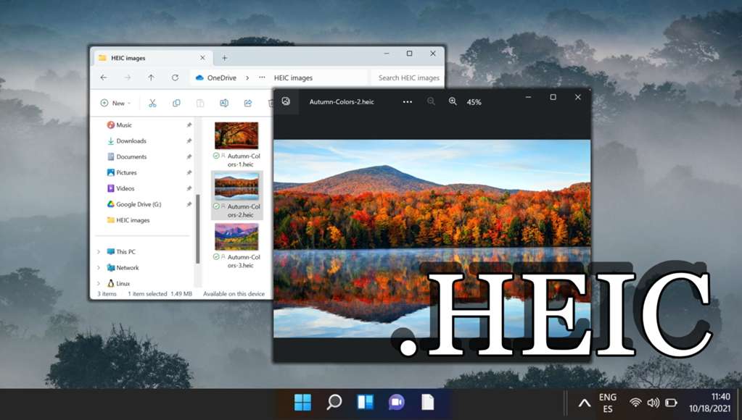
Task: Select the Rename icon in the toolbar
Action: coord(225,103)
